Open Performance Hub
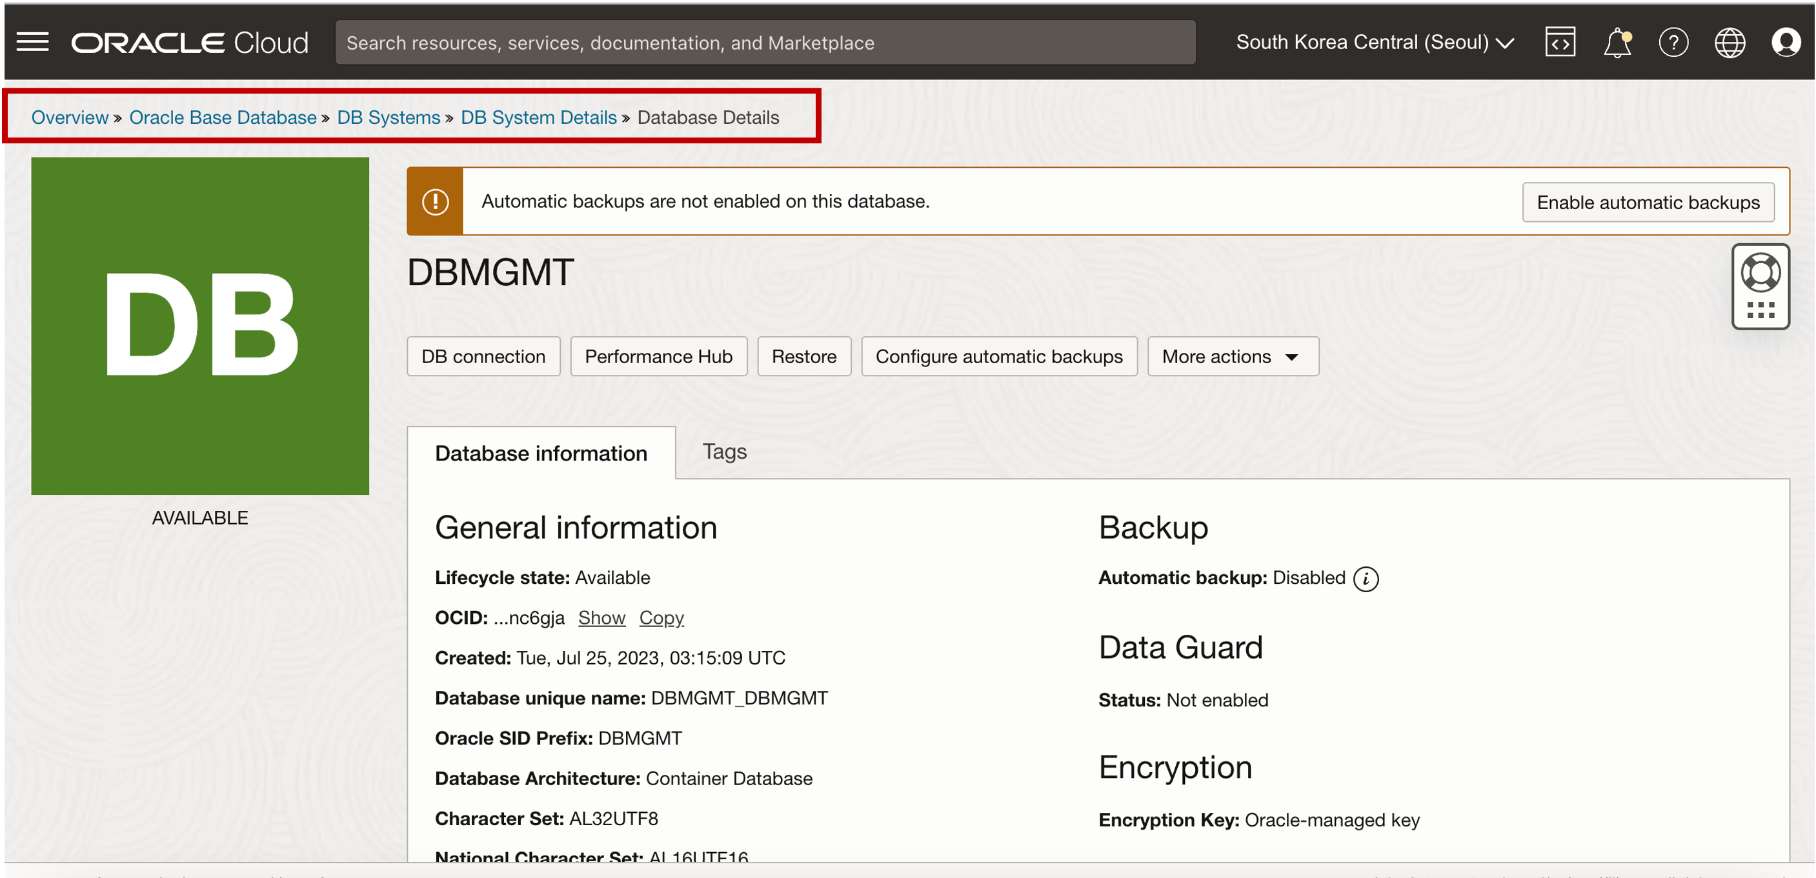The width and height of the screenshot is (1816, 878). (658, 357)
